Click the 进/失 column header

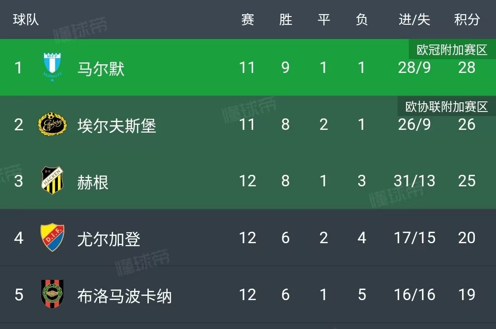(414, 20)
